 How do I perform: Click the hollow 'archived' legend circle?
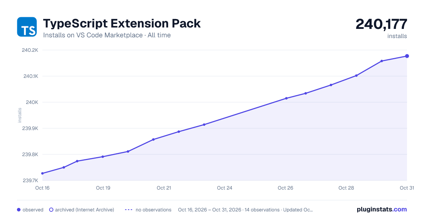[51, 210]
